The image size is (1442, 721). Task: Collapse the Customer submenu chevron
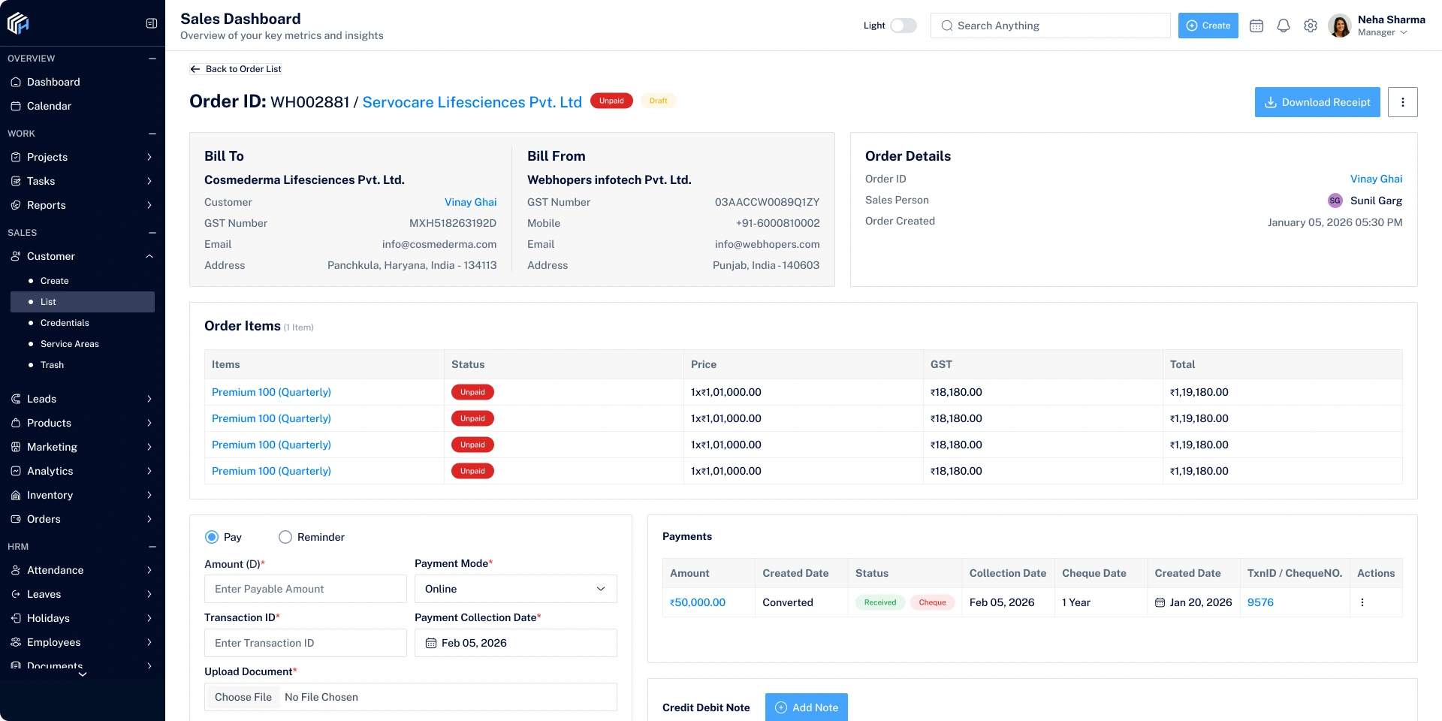tap(149, 256)
